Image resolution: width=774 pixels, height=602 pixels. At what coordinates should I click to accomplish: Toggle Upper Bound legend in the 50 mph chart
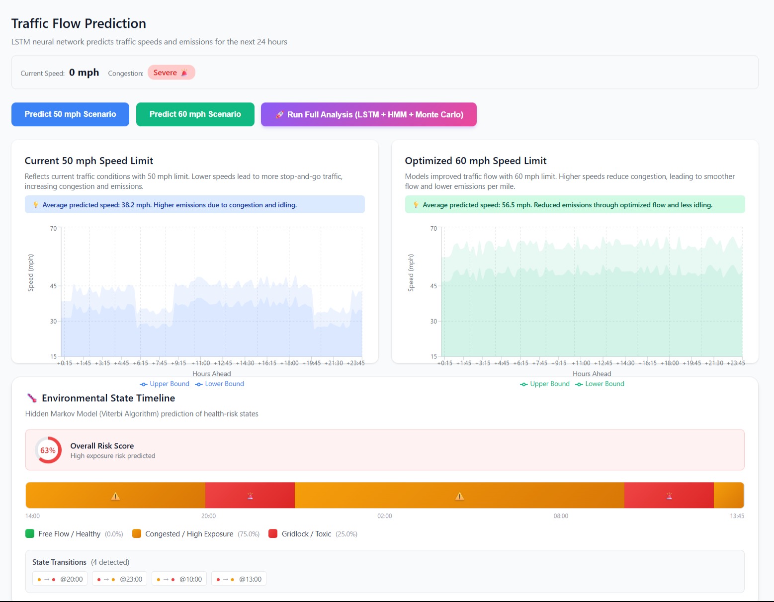(165, 384)
